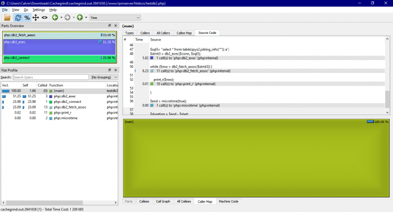Viewport: 393px width, 212px height.
Task: Click the grey Forward arrow icon
Action: pos(67,17)
